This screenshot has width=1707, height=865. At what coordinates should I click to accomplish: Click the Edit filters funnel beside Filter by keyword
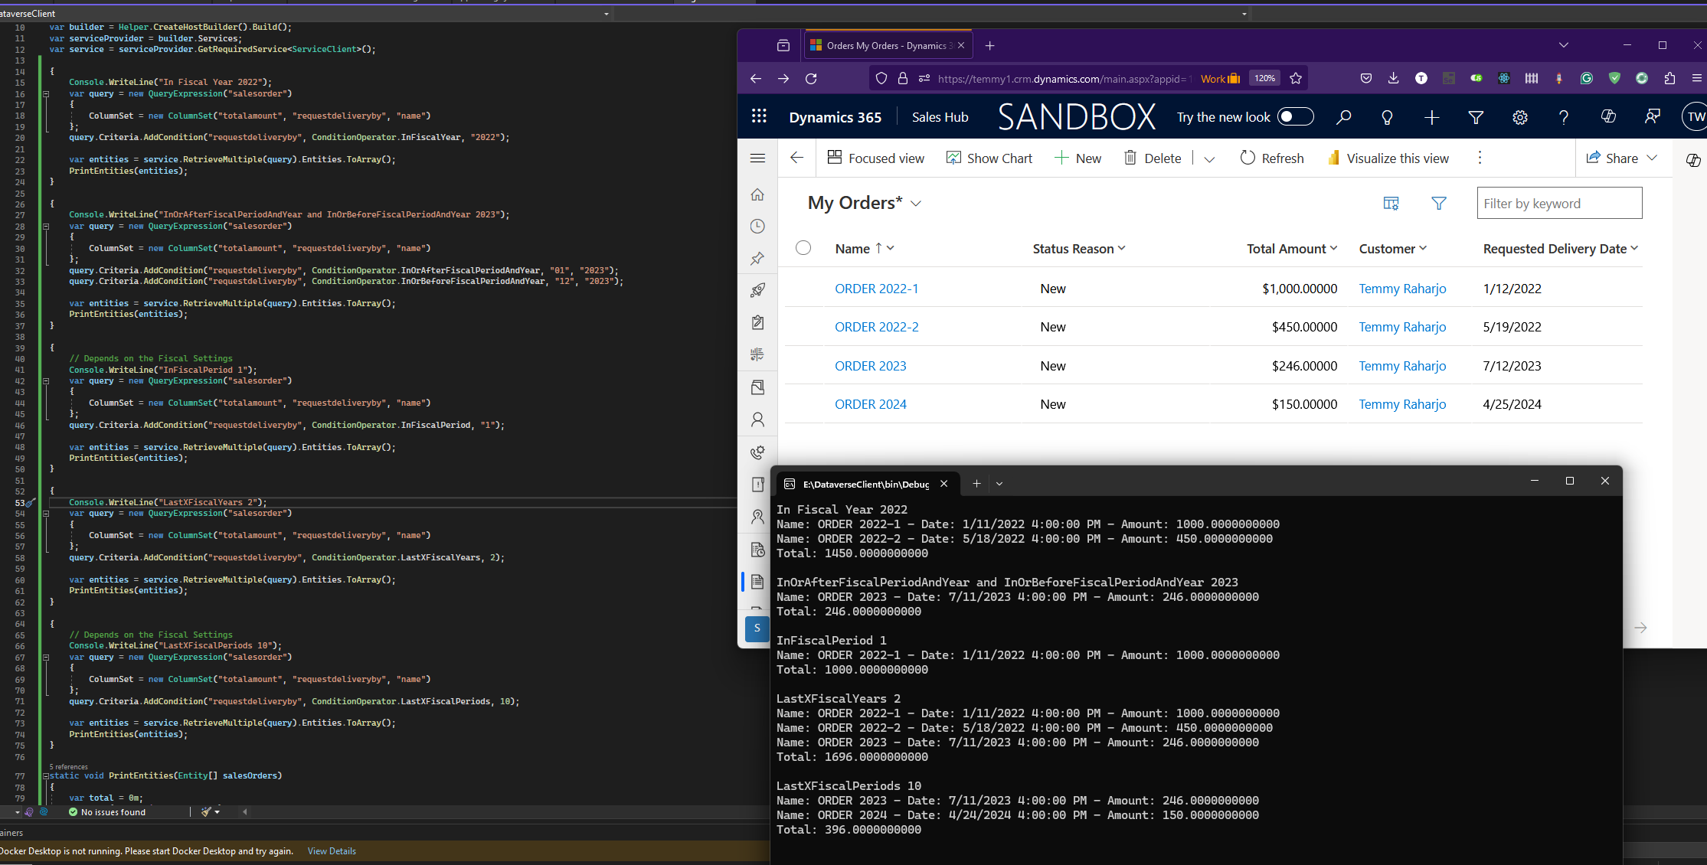tap(1439, 204)
